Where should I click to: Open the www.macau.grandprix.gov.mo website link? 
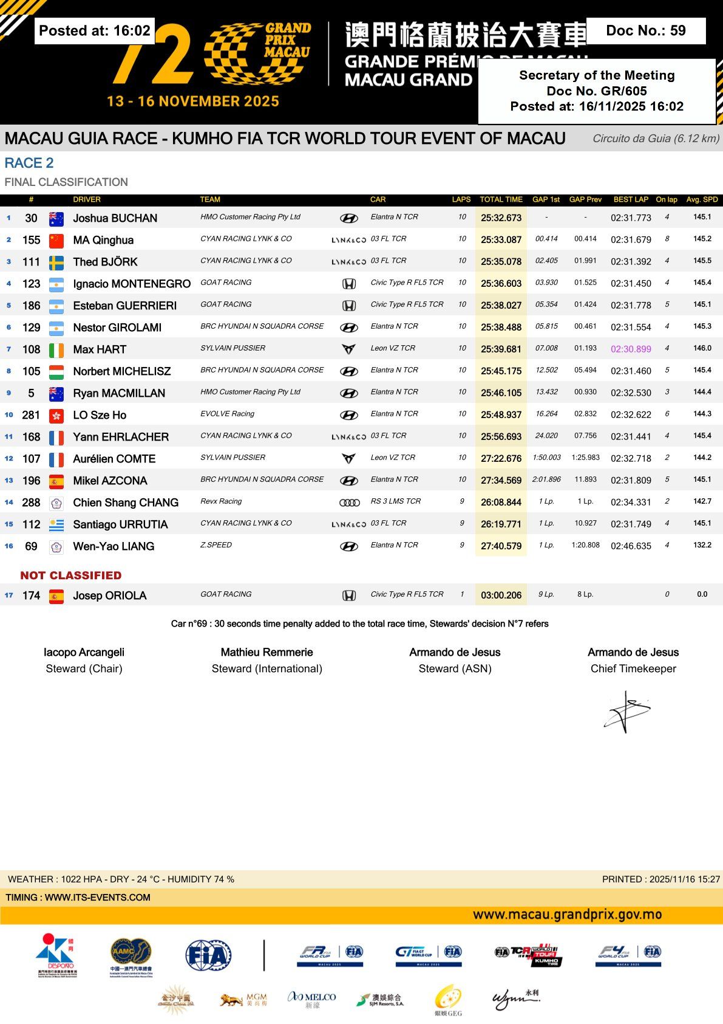567,914
